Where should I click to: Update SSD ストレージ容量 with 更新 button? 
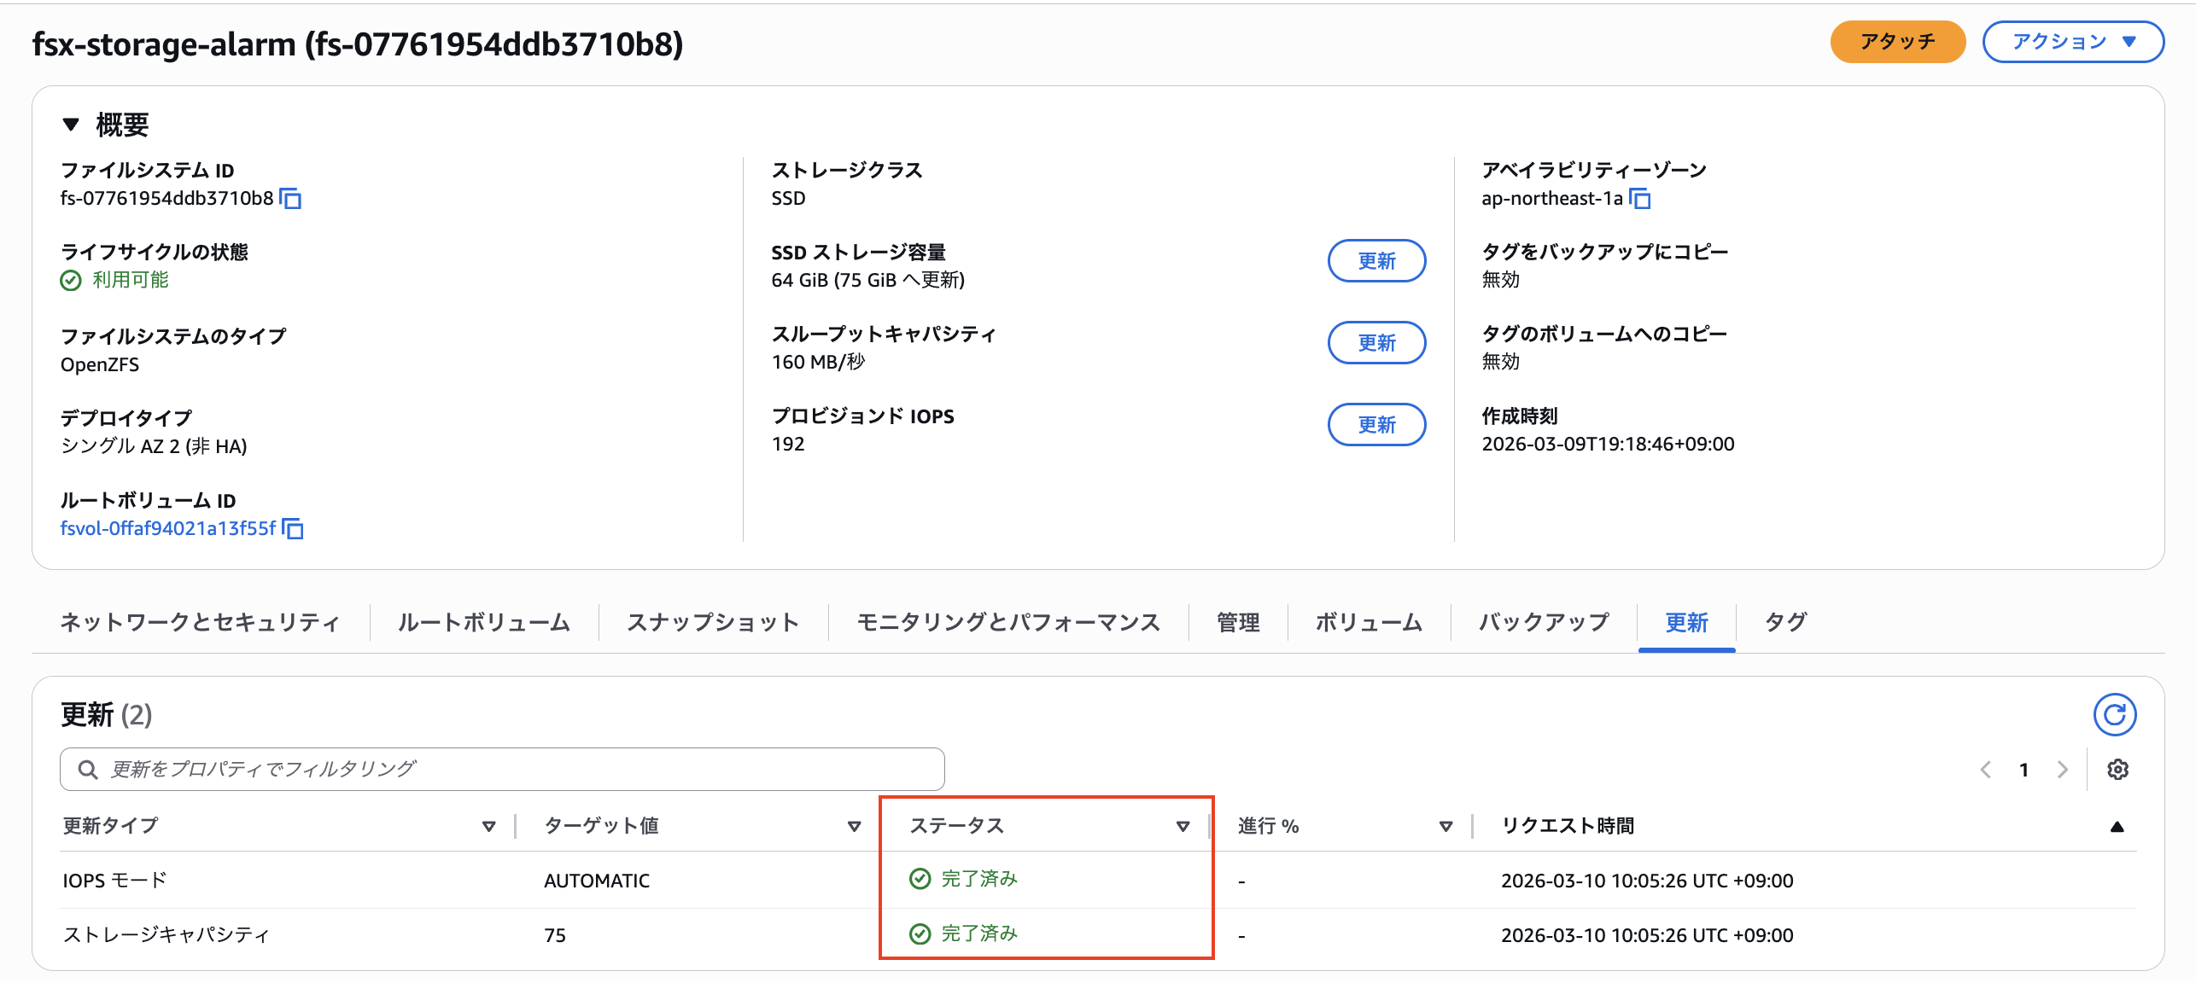[1375, 261]
